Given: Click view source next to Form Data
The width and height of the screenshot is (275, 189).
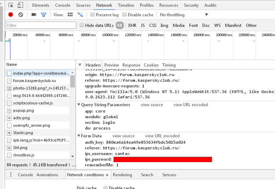Looking at the screenshot, I should coord(123,136).
